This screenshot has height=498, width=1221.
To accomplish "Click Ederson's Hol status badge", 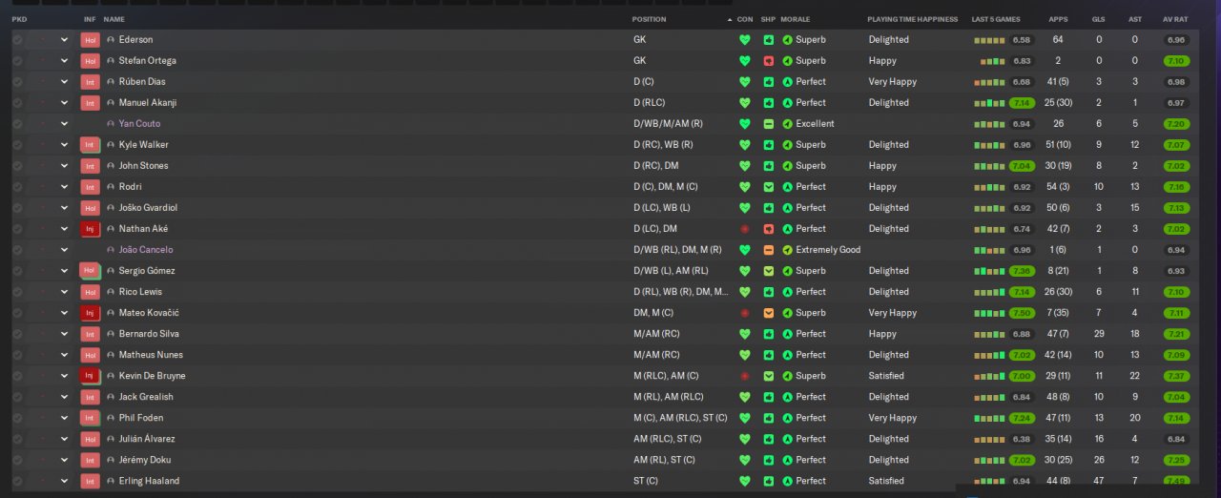I will (x=90, y=40).
